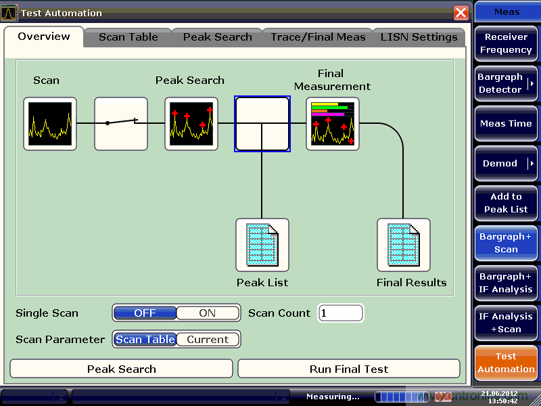This screenshot has height=406, width=541.
Task: Switch to the Scan Table tab
Action: click(128, 37)
